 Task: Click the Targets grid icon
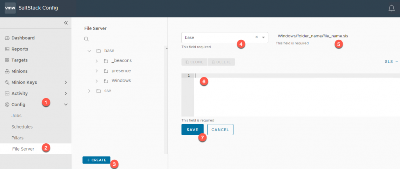point(7,60)
